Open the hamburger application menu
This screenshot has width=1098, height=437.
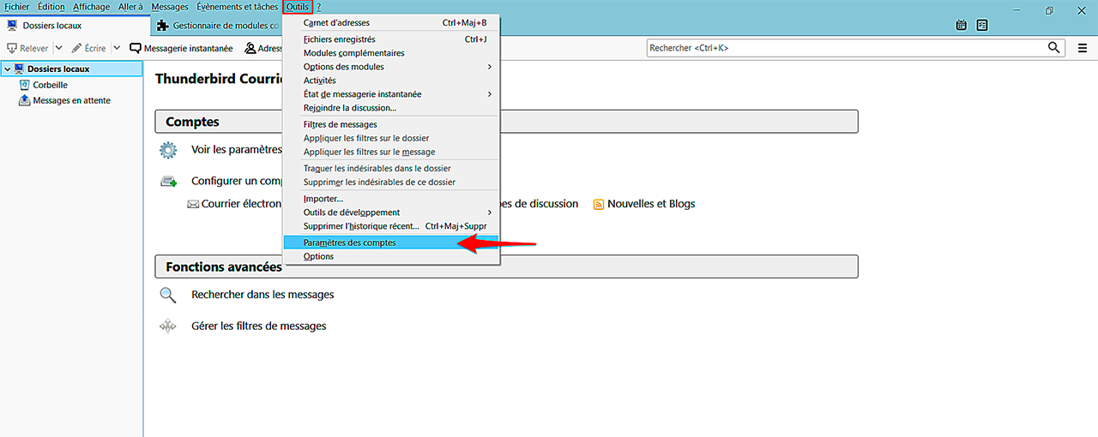[x=1083, y=48]
